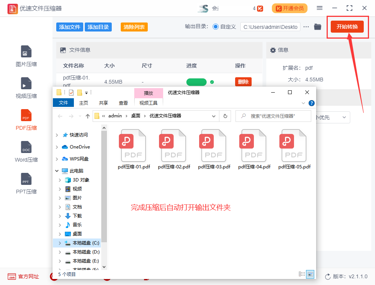Expand the WPS网盘 tree node
The width and height of the screenshot is (375, 285).
(57, 159)
